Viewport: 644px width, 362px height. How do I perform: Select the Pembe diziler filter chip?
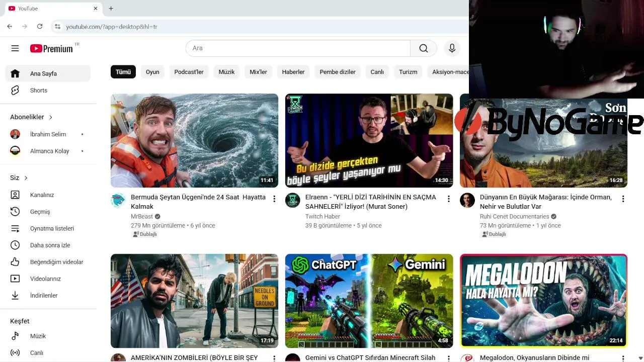pos(338,72)
